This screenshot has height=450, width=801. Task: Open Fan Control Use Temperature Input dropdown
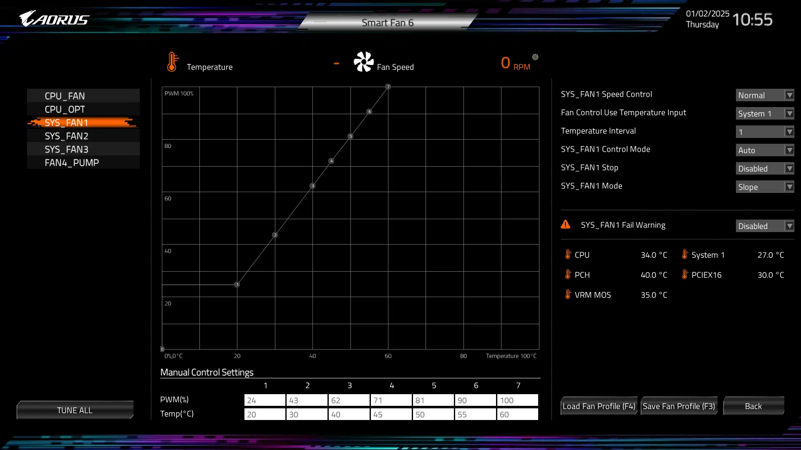pos(765,113)
